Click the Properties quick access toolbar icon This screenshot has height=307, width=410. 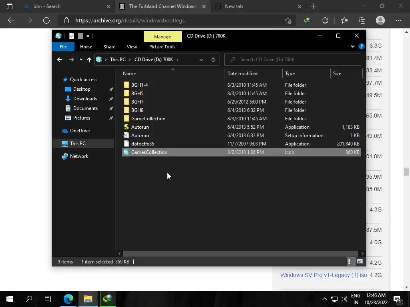[71, 36]
